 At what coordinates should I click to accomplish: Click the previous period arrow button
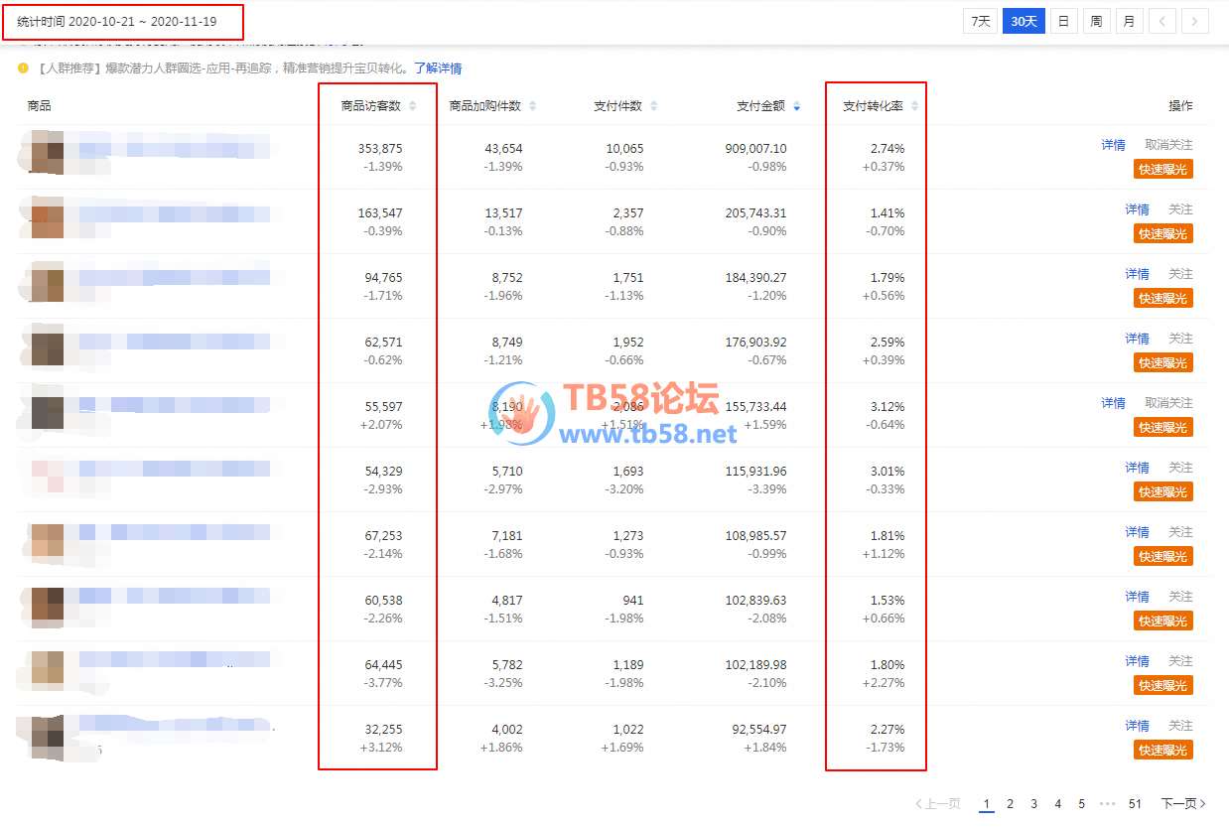[1162, 21]
